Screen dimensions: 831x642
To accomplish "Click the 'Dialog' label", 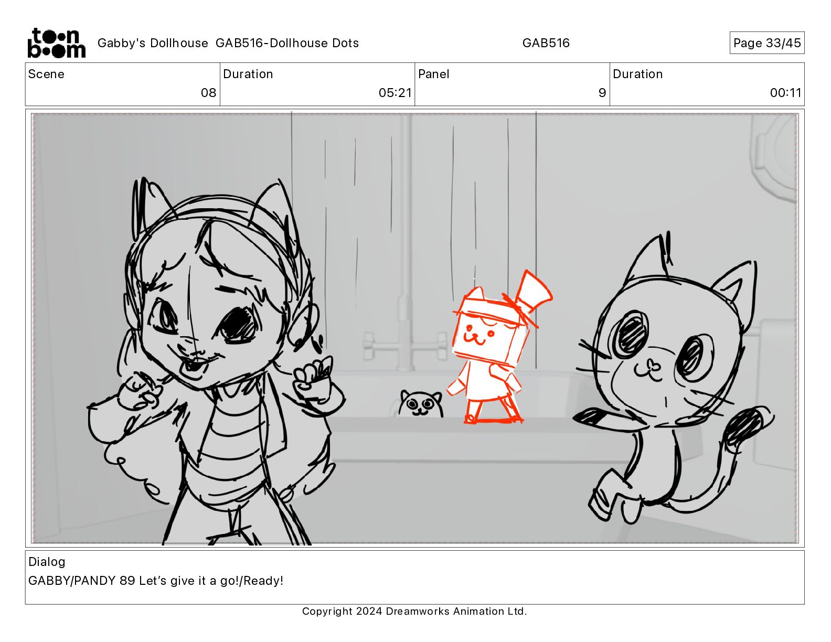I will 47,562.
